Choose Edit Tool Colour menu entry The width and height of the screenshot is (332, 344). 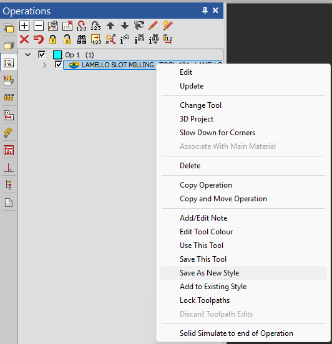(243, 232)
